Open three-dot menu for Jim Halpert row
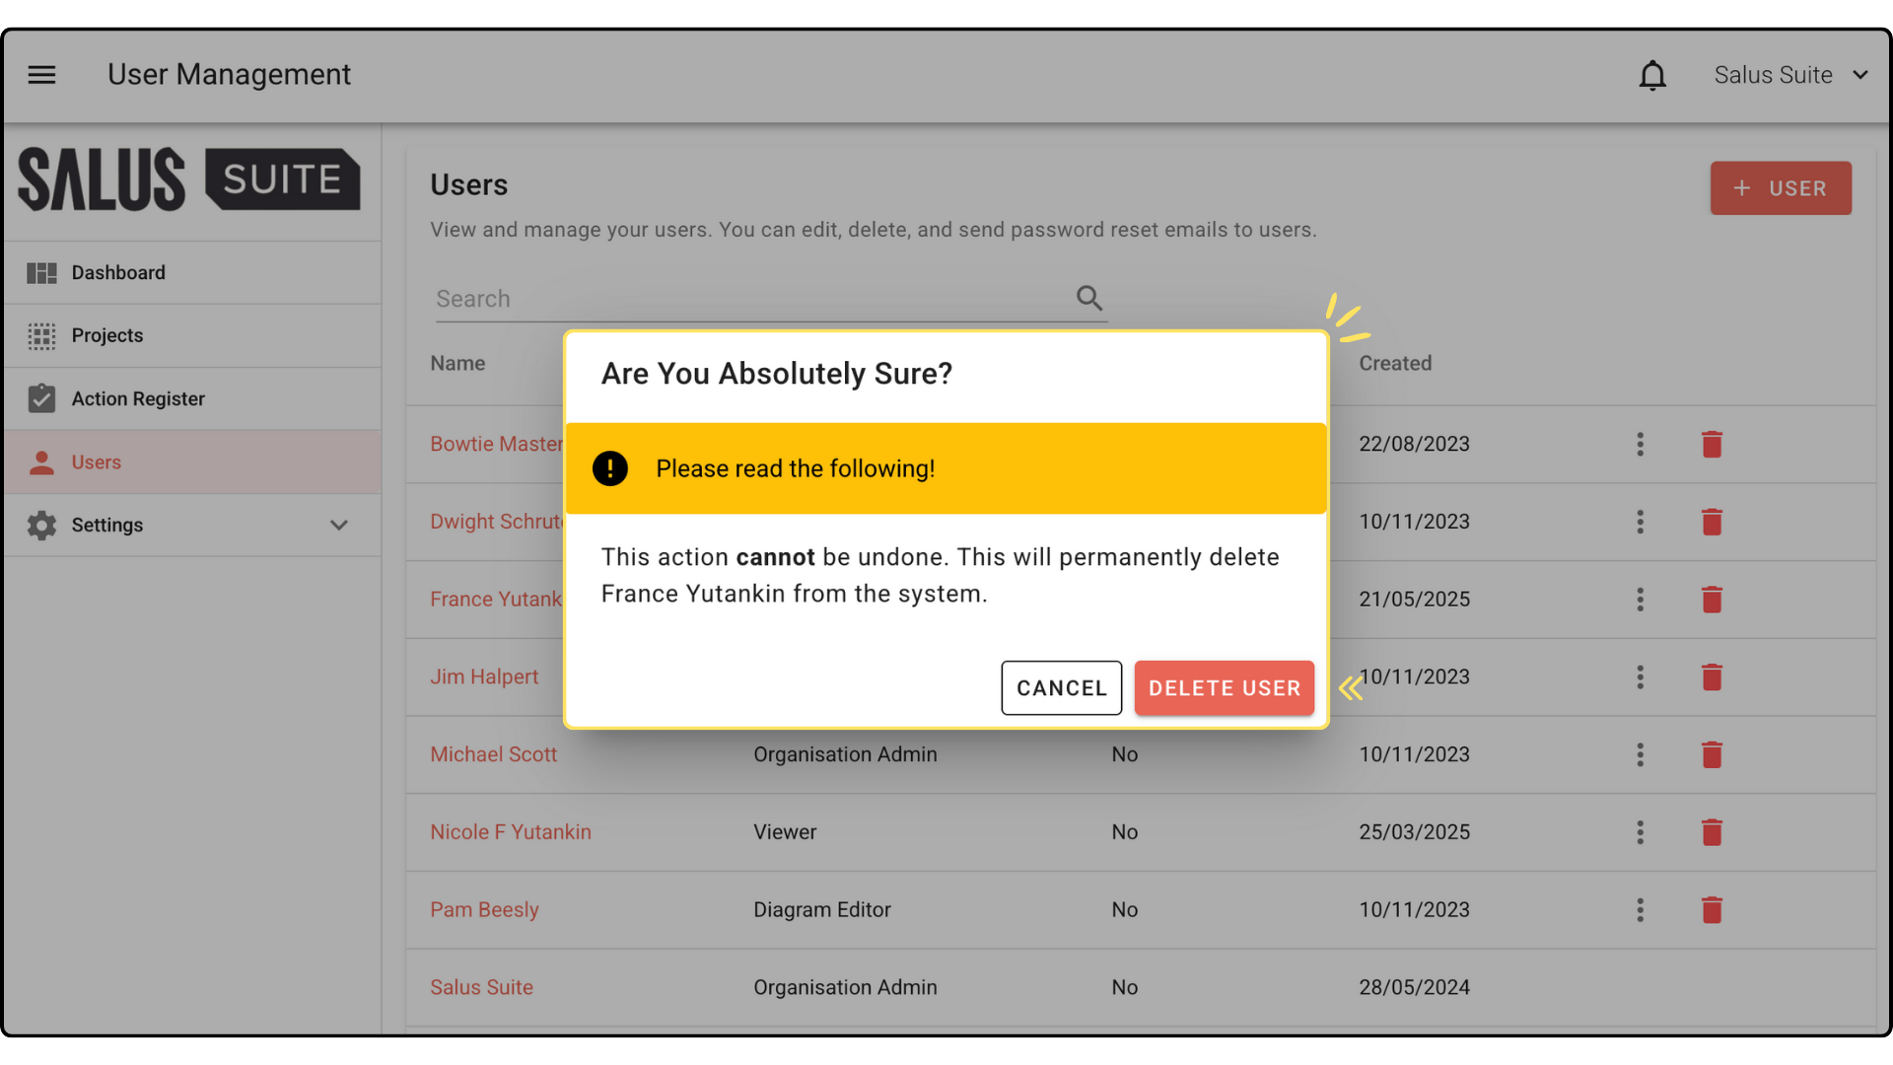1893x1065 pixels. [x=1641, y=677]
